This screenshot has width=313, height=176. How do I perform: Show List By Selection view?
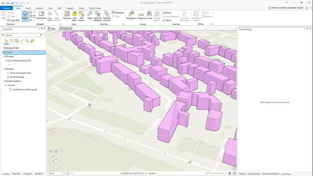pyautogui.click(x=17, y=41)
